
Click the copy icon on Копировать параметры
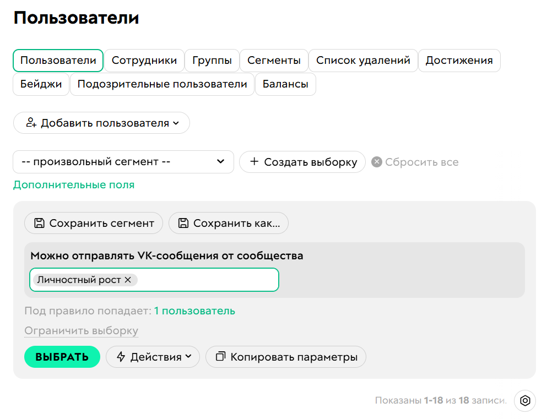pyautogui.click(x=221, y=357)
